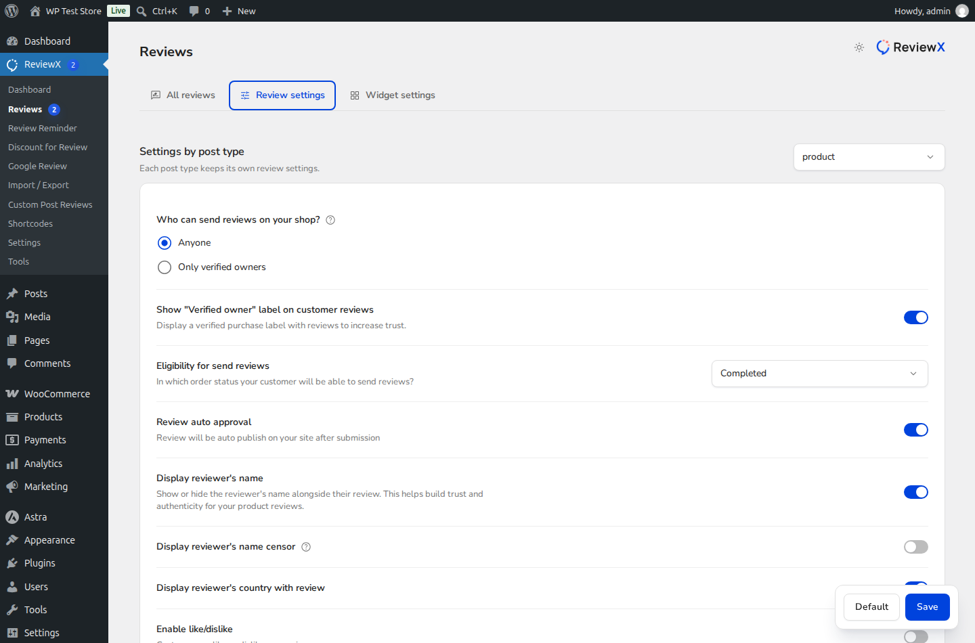Viewport: 975px width, 643px height.
Task: Click the Default button
Action: click(x=872, y=607)
